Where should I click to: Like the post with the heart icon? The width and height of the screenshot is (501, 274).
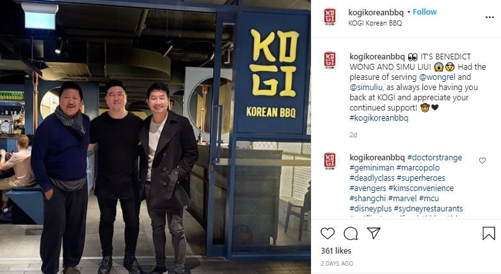tap(328, 234)
